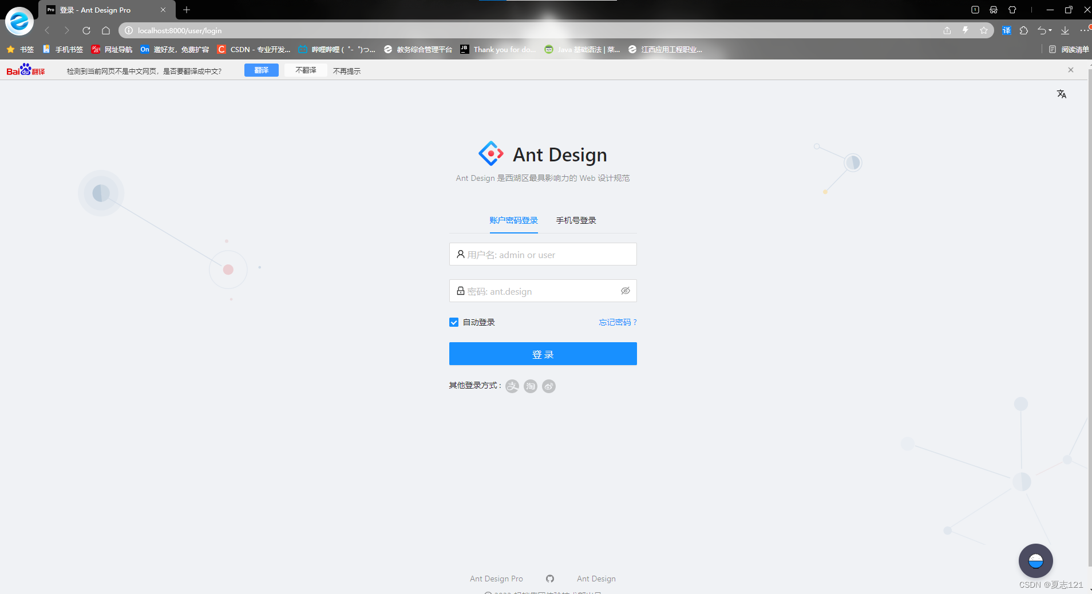Open the browser settings menu with three dots

[x=1083, y=30]
